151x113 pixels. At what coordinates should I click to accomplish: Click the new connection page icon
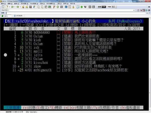(7, 7)
